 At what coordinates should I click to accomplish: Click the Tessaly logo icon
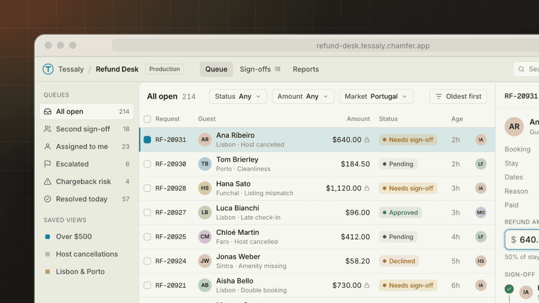point(48,69)
